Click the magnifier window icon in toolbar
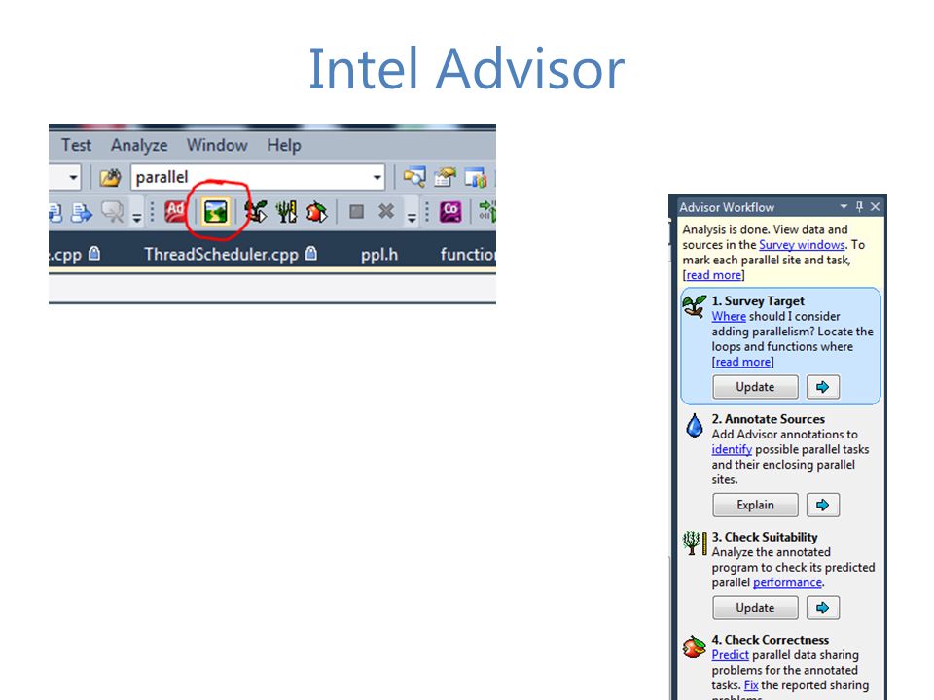The width and height of the screenshot is (934, 700). (414, 177)
